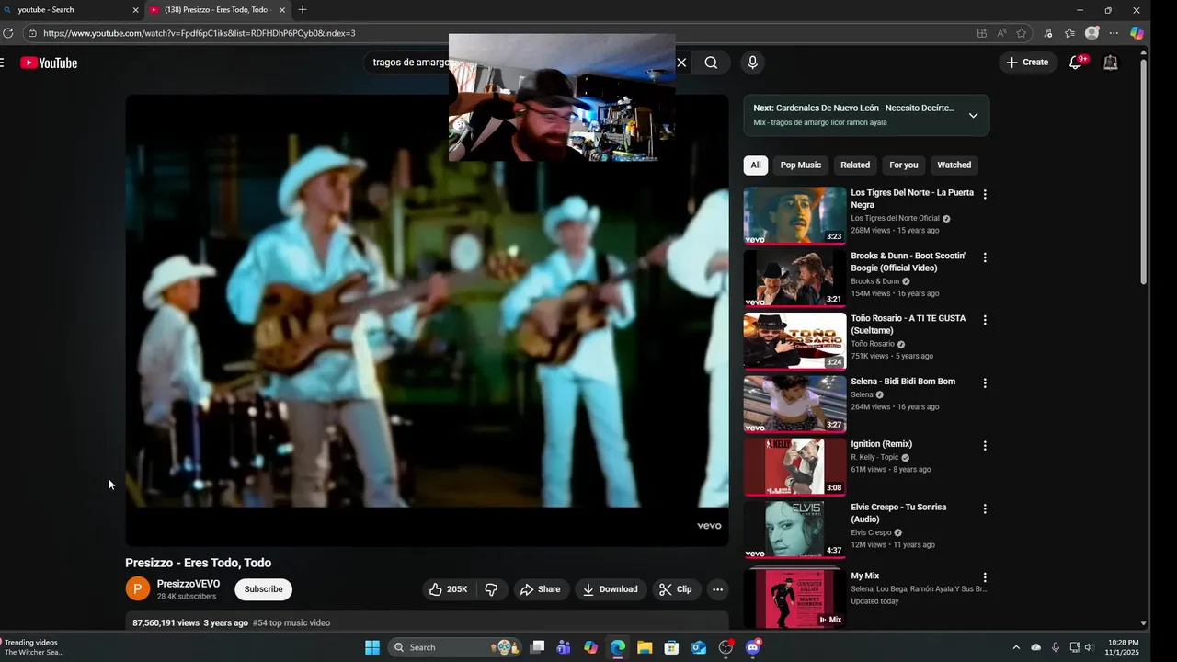Select the Related filter chip
Image resolution: width=1177 pixels, height=662 pixels.
pyautogui.click(x=854, y=165)
